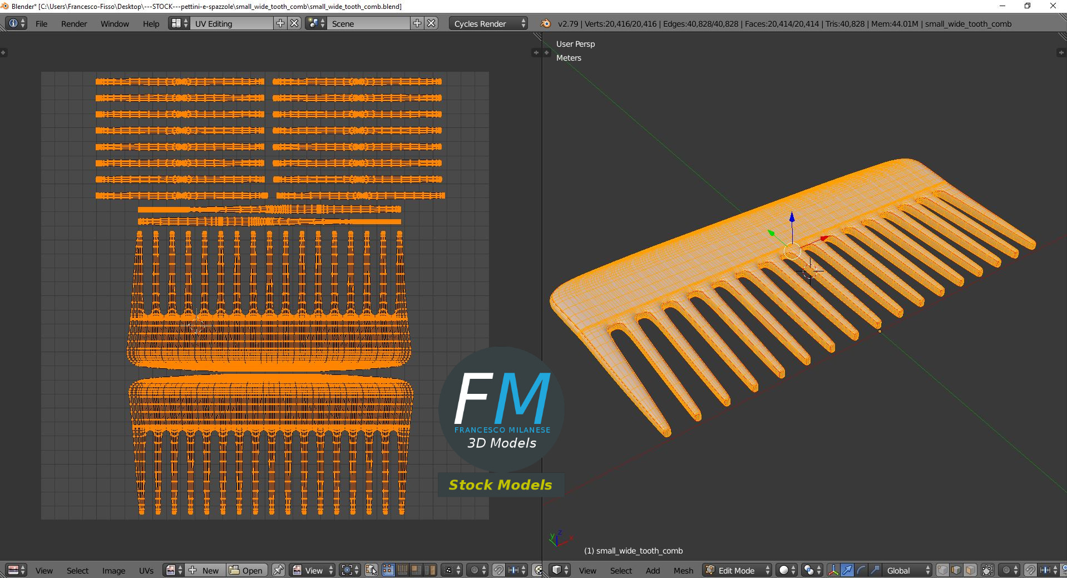The width and height of the screenshot is (1067, 578).
Task: Add a new scene
Action: tap(417, 23)
